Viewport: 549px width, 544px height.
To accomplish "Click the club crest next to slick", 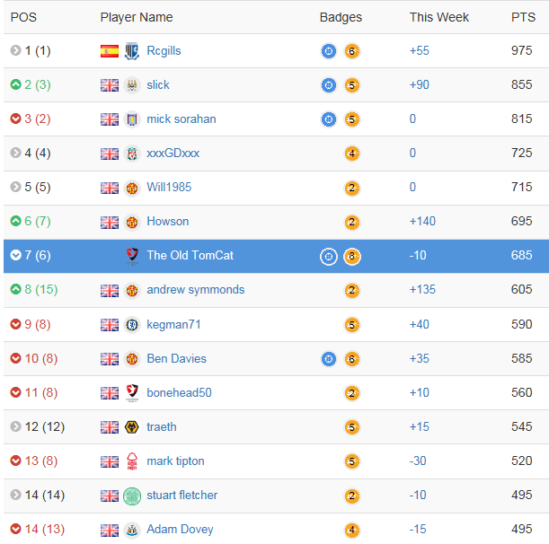I will coord(132,85).
